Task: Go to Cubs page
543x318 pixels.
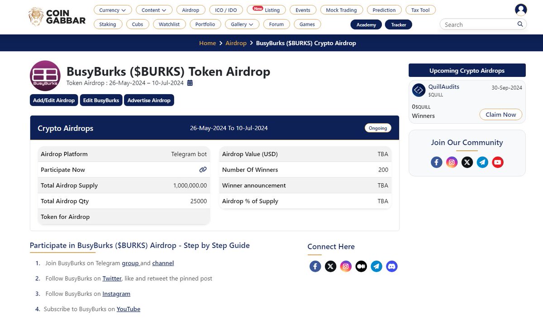Action: coord(138,24)
